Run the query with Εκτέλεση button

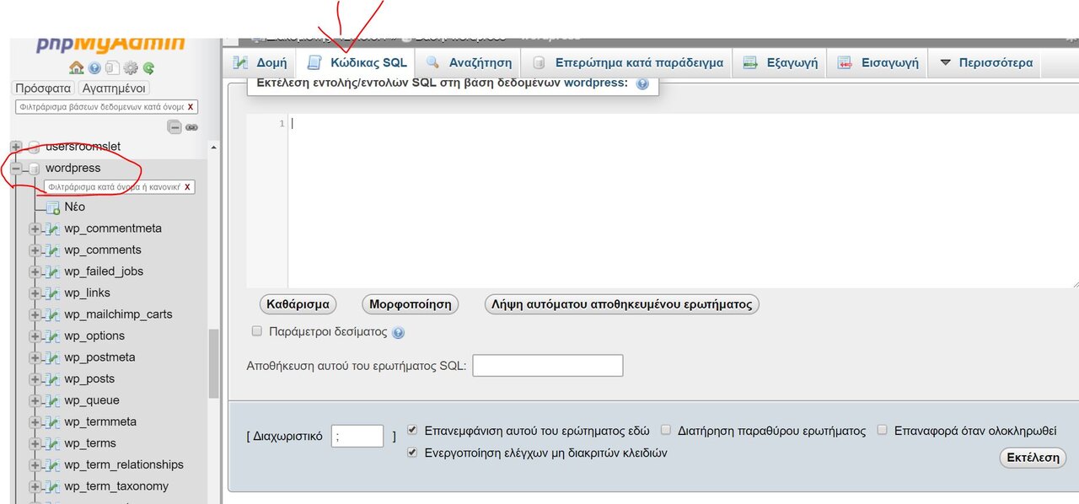[x=1033, y=458]
